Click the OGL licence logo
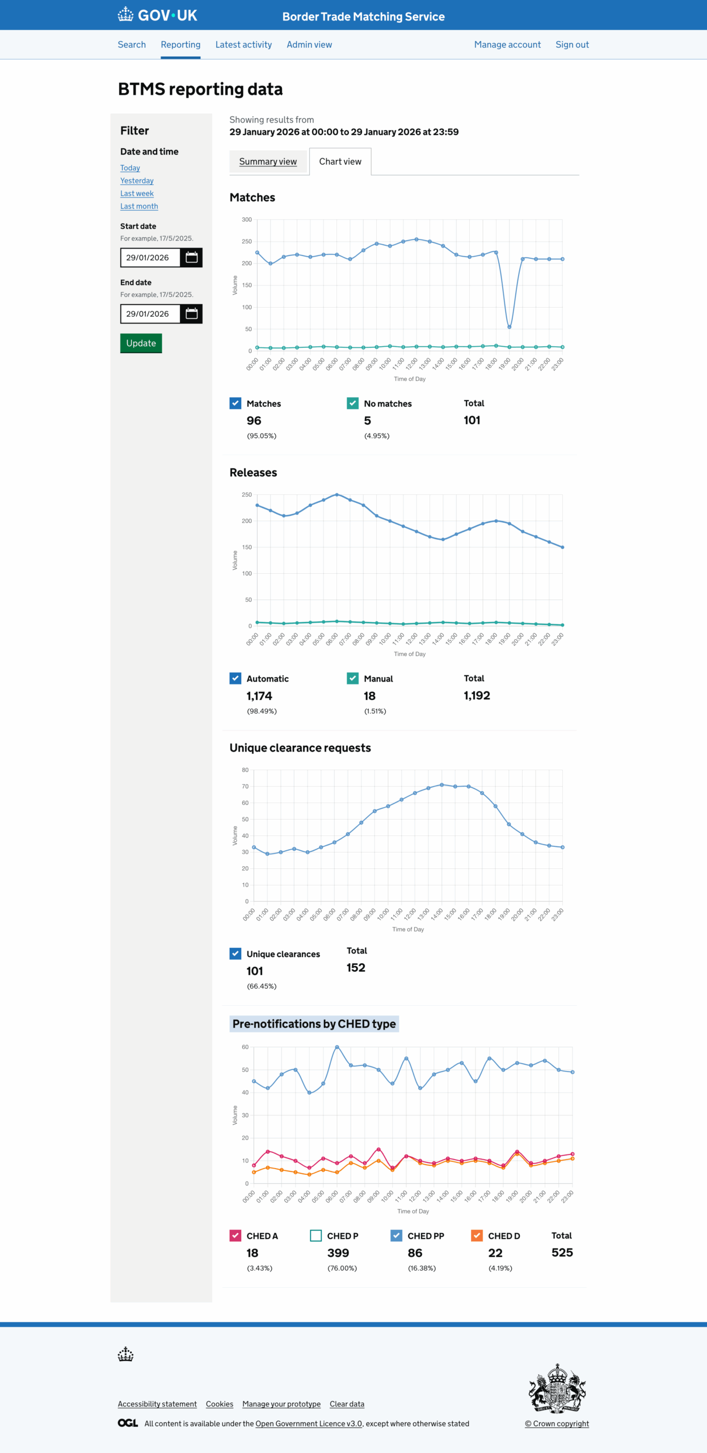 point(128,1423)
